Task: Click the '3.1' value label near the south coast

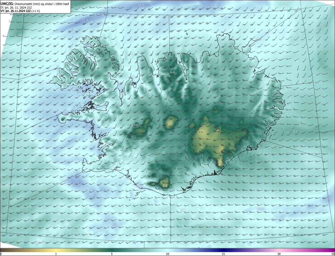Action: (165, 186)
